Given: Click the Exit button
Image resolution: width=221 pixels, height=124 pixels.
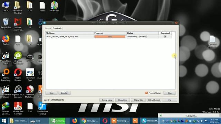Looking at the screenshot, I should click(x=170, y=100).
